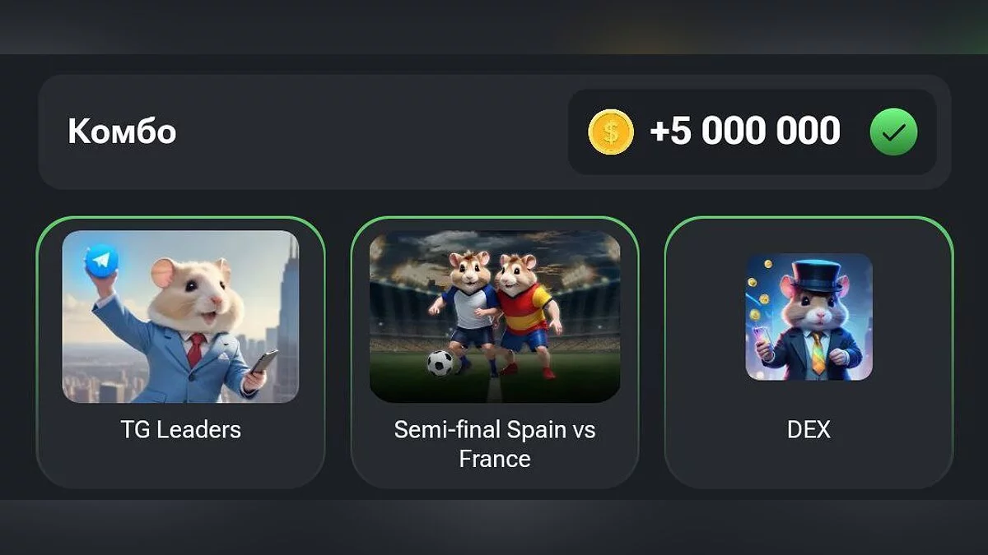
Task: Click the Комбо heading
Action: [122, 132]
